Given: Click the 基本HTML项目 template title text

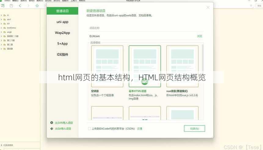Looking at the screenshot, I should point(137,91).
